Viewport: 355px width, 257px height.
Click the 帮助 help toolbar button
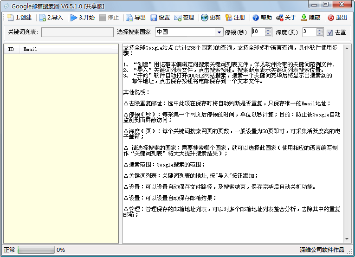(256, 18)
